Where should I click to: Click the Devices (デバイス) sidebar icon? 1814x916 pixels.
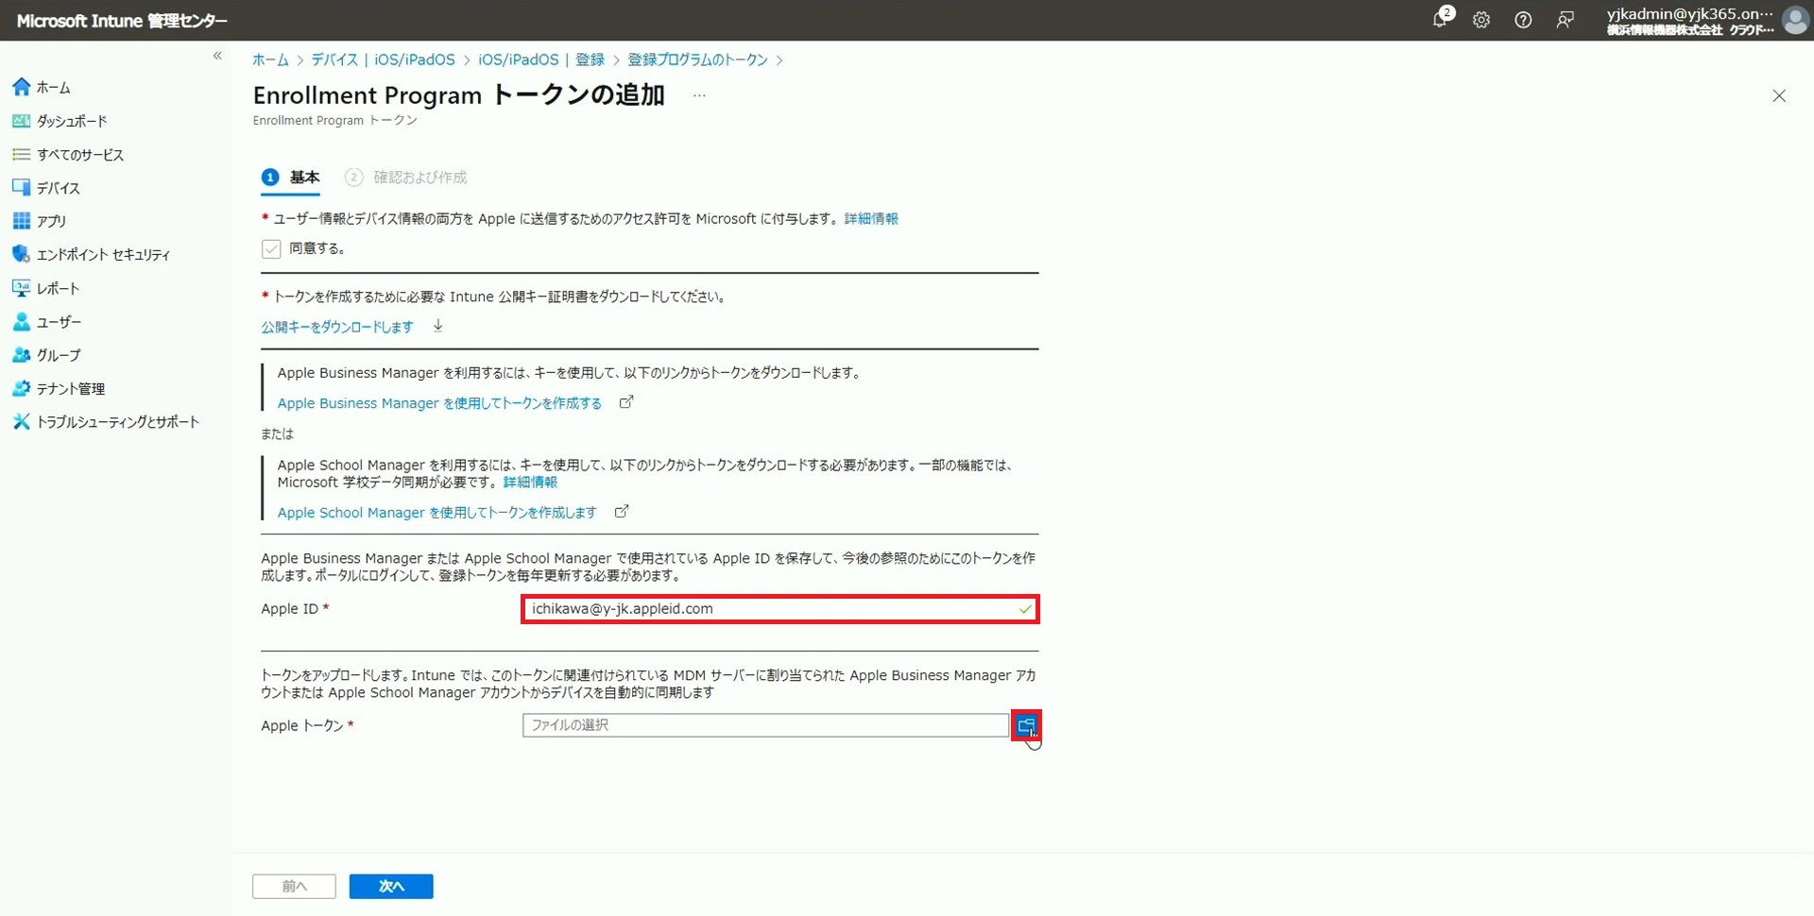pyautogui.click(x=21, y=187)
